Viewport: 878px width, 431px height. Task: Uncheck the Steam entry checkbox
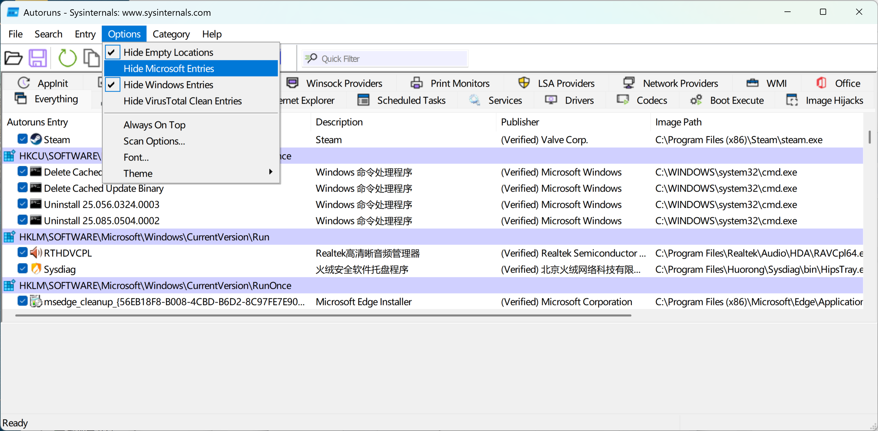point(23,139)
